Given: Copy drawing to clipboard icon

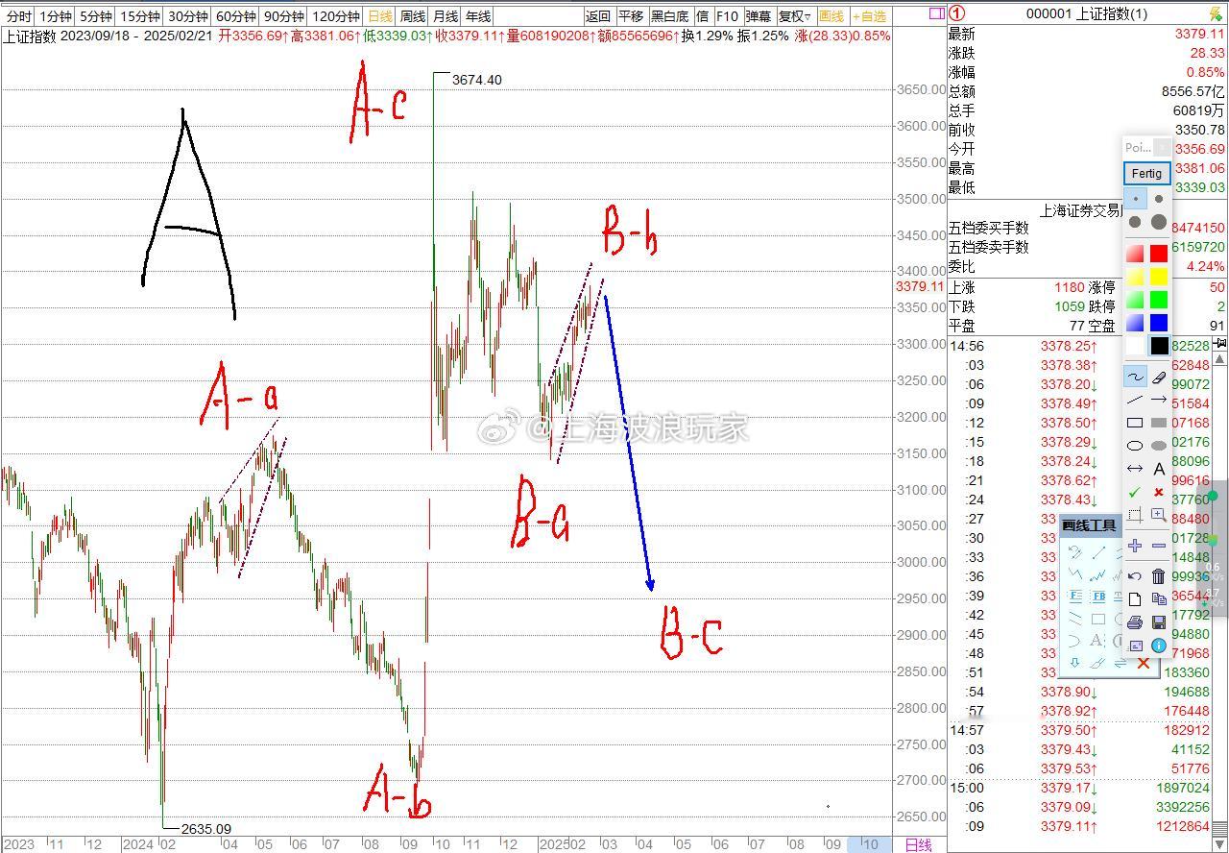Looking at the screenshot, I should click(x=1159, y=599).
